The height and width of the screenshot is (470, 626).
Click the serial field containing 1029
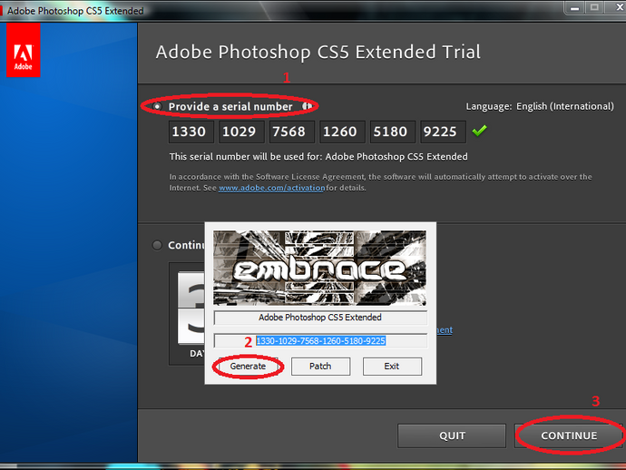(x=241, y=132)
